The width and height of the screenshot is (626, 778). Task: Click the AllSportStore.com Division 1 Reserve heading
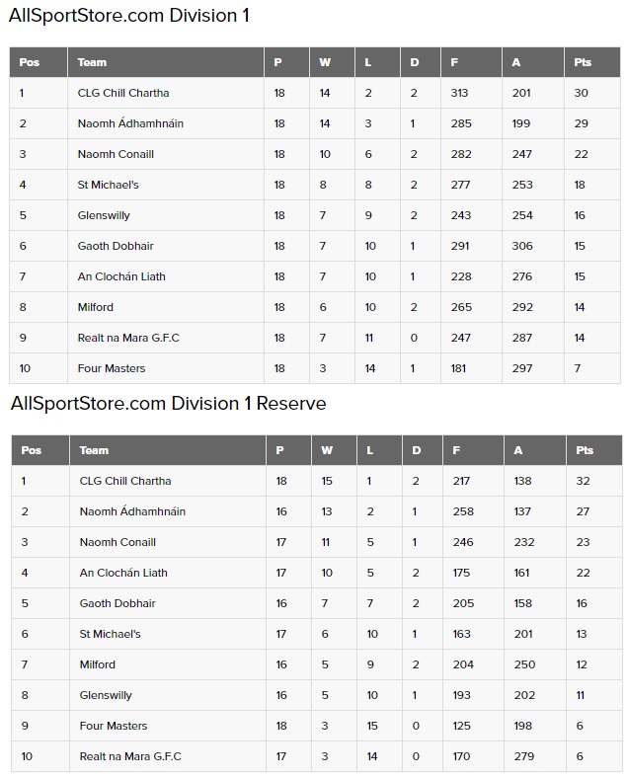(168, 404)
